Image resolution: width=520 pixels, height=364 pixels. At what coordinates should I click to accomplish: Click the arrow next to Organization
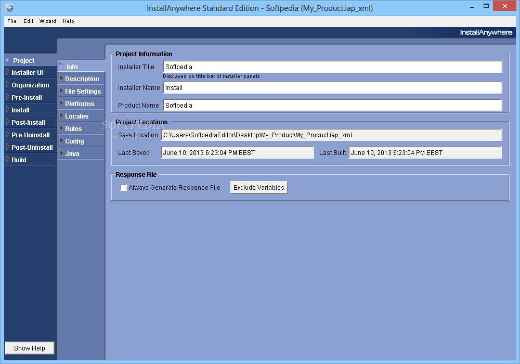click(8, 84)
